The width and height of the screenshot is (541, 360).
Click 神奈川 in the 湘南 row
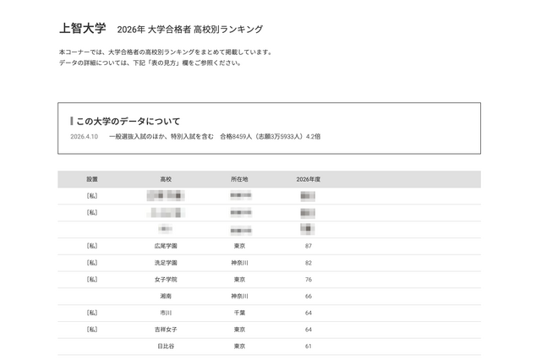pyautogui.click(x=239, y=296)
